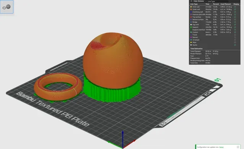Click the teal Unretract color swatch
Viewport: 244px width, 149px height.
pos(191,40)
